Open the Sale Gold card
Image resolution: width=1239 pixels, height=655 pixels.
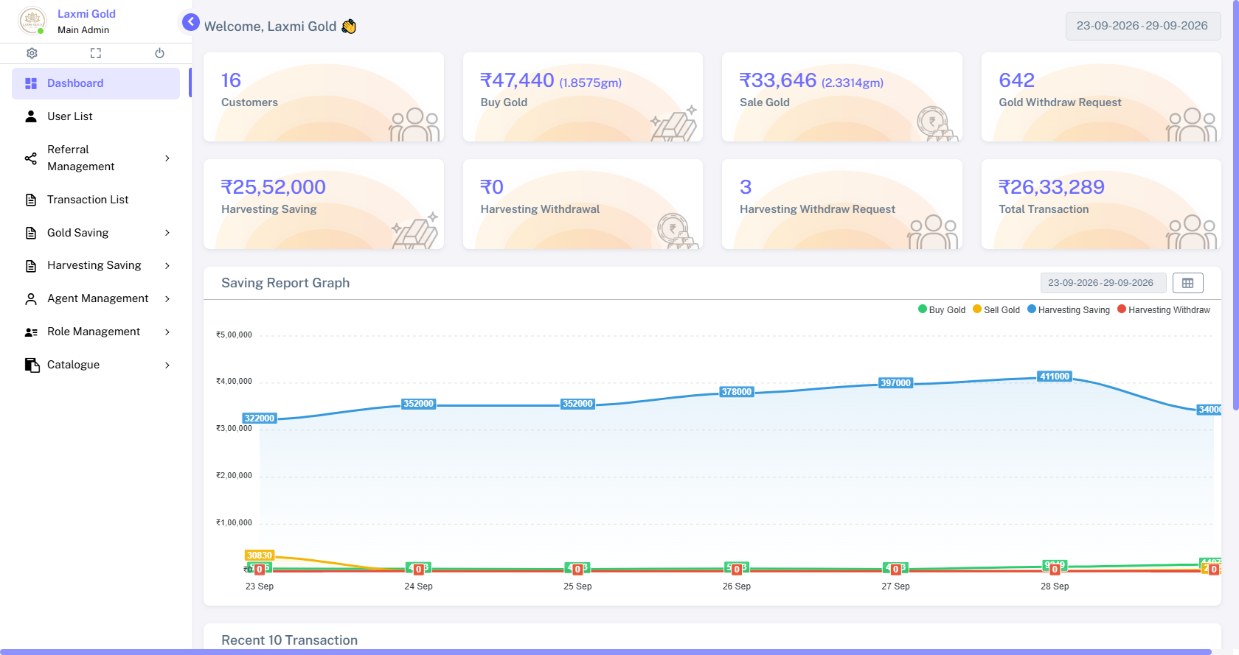pos(842,97)
